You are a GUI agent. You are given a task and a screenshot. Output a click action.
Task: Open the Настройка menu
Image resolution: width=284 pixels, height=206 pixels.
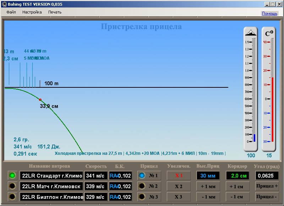[32, 12]
